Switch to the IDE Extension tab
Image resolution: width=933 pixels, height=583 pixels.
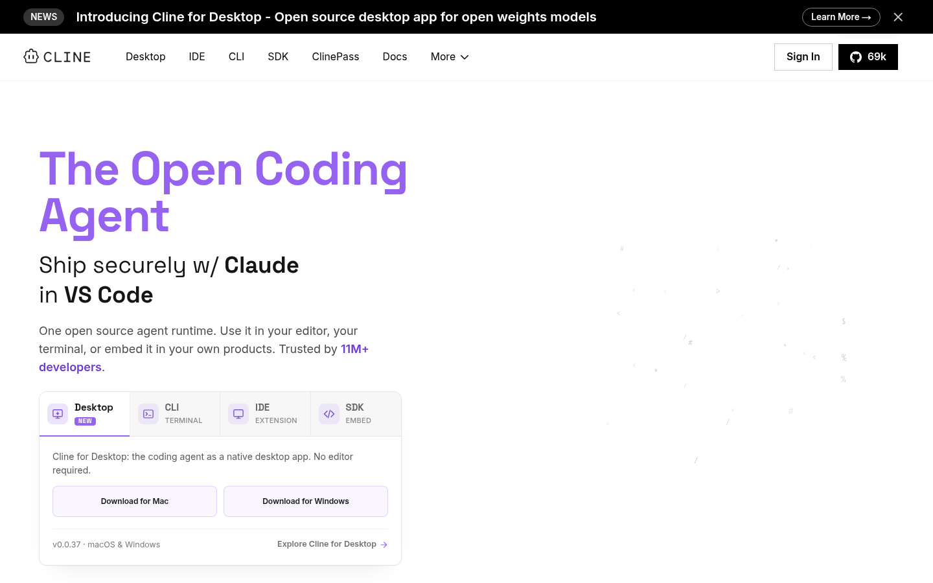[266, 414]
